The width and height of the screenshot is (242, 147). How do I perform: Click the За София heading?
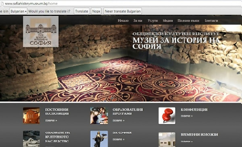pyautogui.click(x=122, y=133)
